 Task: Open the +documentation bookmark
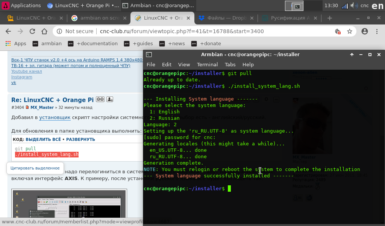click(93, 44)
